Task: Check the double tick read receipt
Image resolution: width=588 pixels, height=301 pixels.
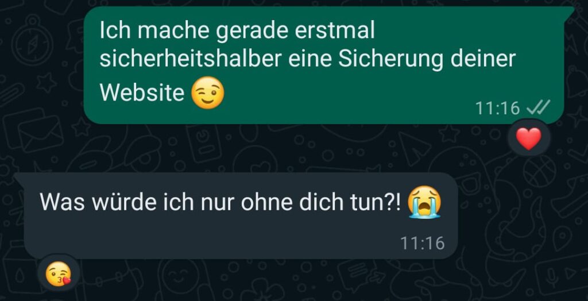Action: point(538,109)
